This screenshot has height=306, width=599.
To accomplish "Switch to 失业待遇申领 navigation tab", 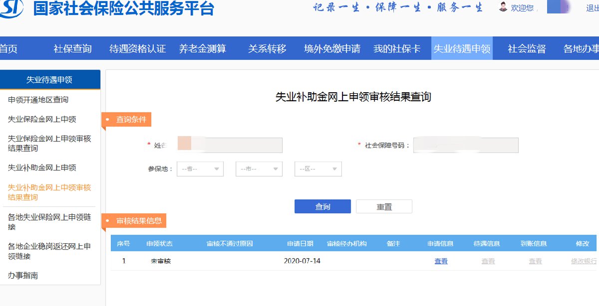I will 462,49.
